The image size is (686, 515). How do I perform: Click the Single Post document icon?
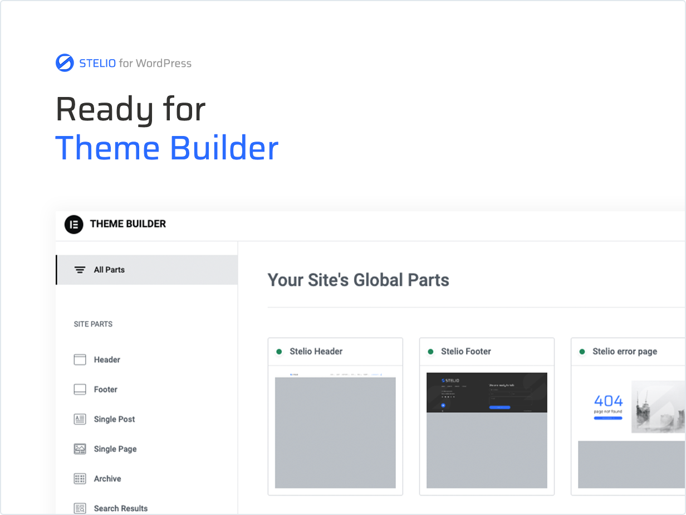(x=79, y=419)
